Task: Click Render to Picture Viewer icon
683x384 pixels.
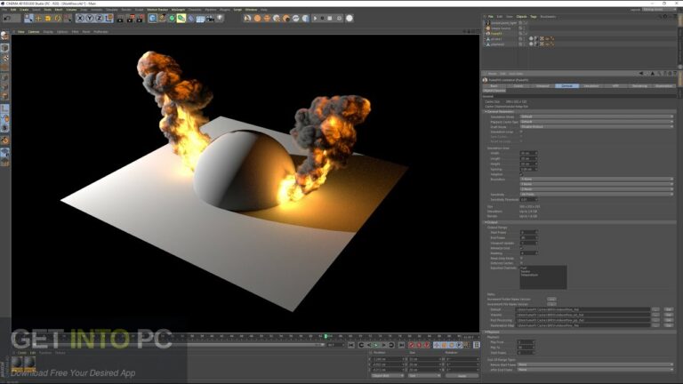Action: coord(130,19)
